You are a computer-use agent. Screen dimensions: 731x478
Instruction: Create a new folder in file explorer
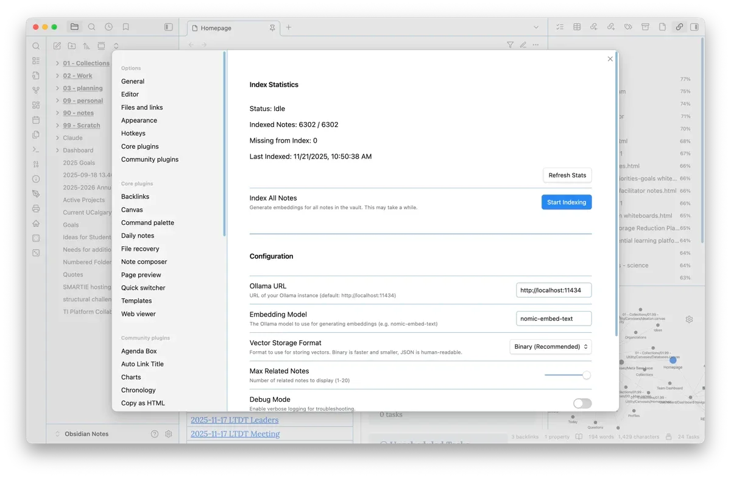coord(72,46)
